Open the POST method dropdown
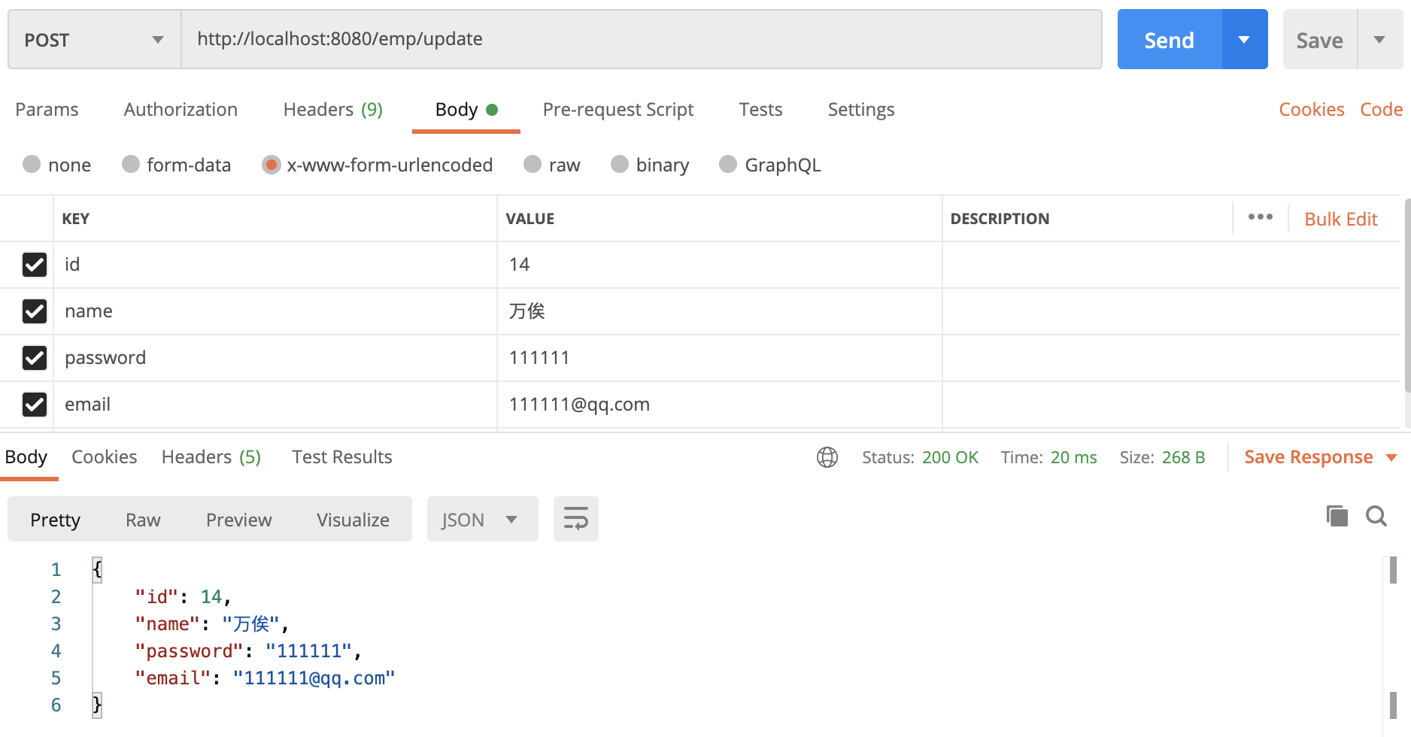1411x737 pixels. tap(94, 39)
